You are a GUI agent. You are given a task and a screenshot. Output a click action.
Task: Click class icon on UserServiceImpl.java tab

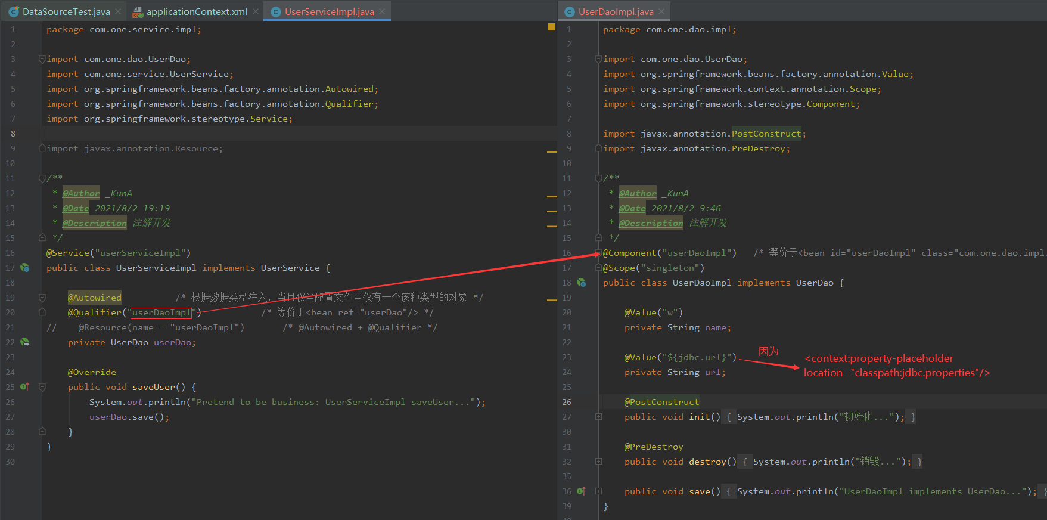(276, 11)
